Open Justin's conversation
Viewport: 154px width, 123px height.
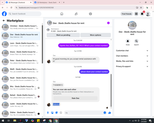[x=21, y=105]
